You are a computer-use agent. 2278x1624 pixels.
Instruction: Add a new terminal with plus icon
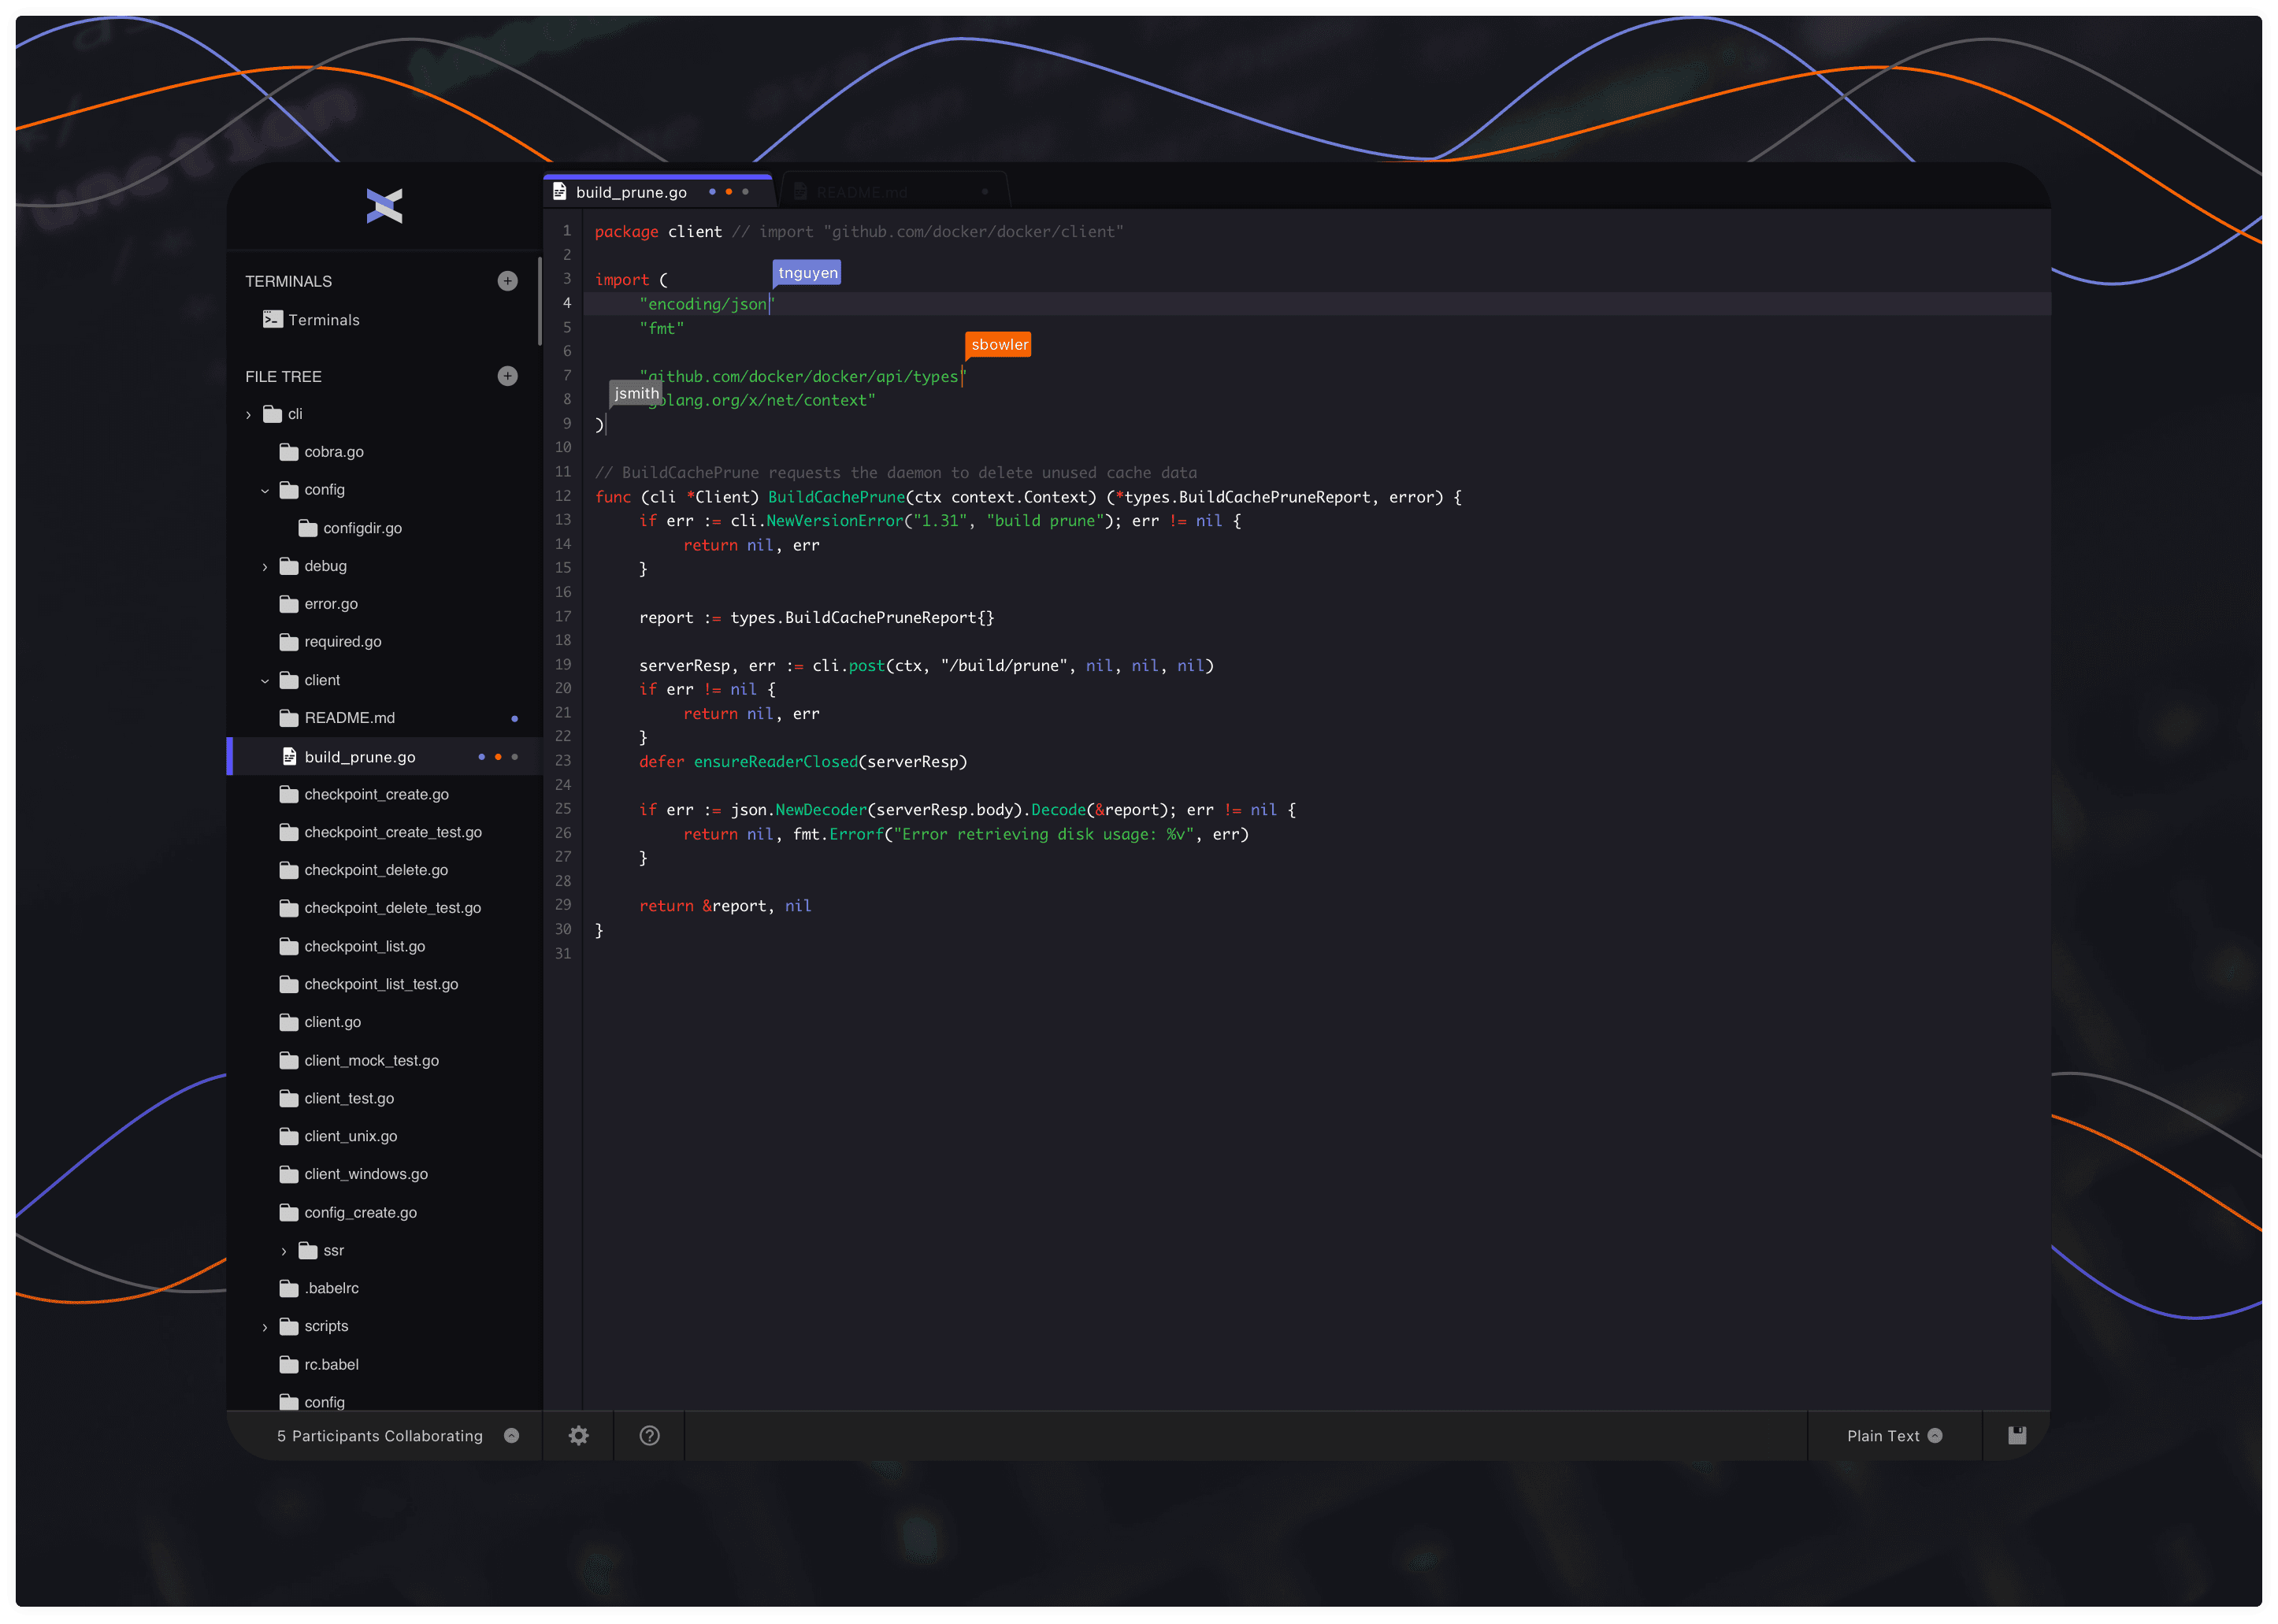[x=507, y=281]
